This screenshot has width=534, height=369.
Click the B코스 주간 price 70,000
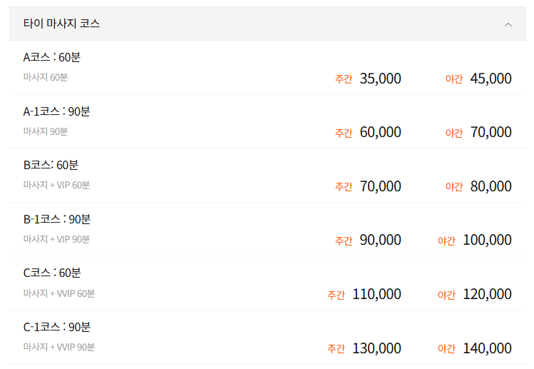pos(380,186)
